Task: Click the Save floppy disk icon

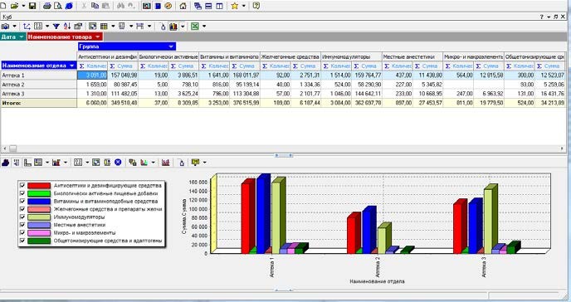Action: (x=32, y=6)
